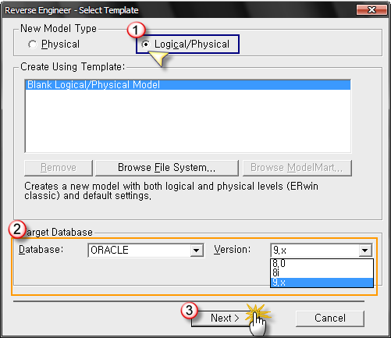391x338 pixels.
Task: Click the Next button
Action: point(224,318)
